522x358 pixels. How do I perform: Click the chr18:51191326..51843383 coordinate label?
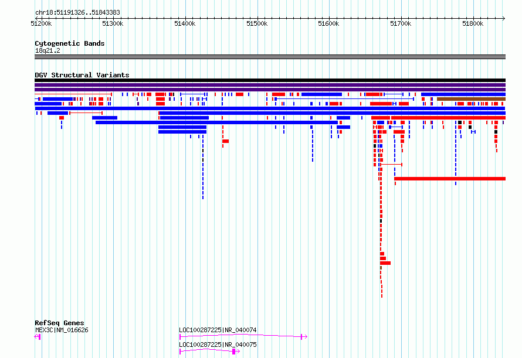tap(77, 13)
